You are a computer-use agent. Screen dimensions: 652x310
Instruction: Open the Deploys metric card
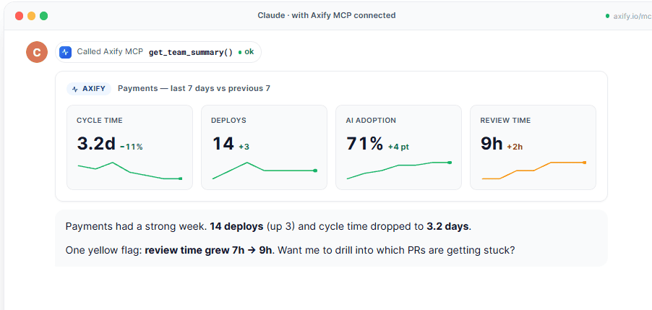point(264,147)
